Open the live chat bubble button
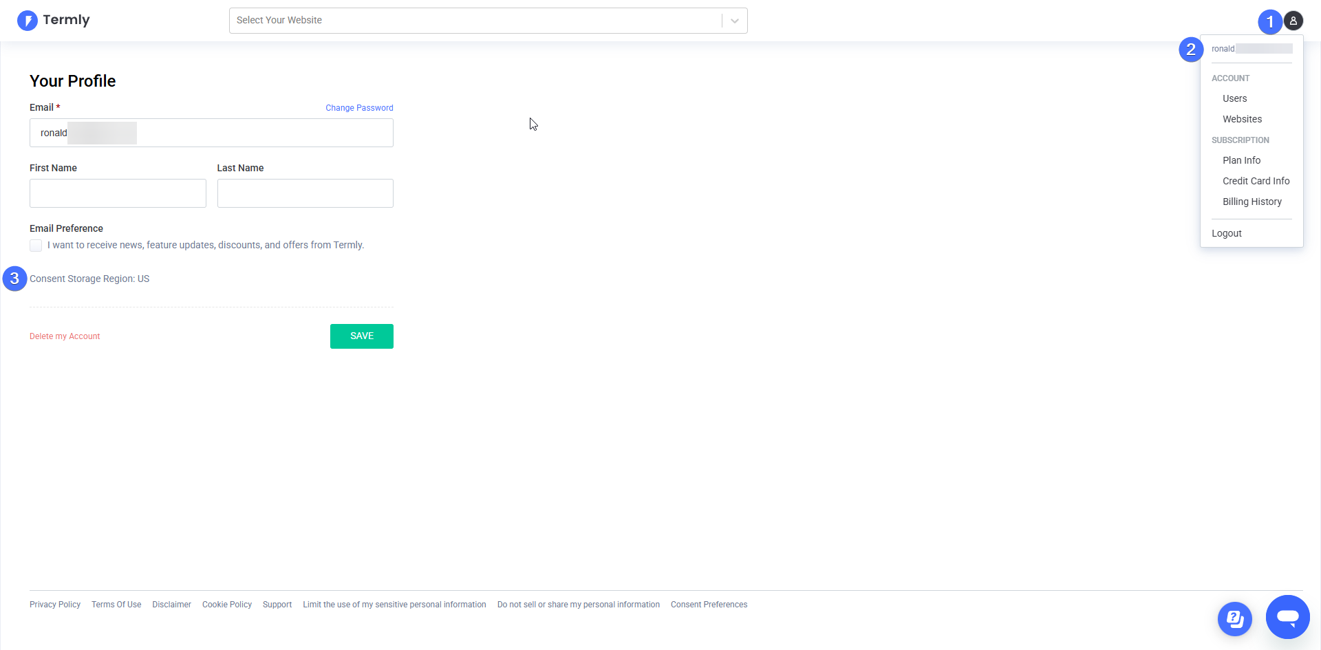Viewport: 1321px width, 650px height. tap(1288, 617)
